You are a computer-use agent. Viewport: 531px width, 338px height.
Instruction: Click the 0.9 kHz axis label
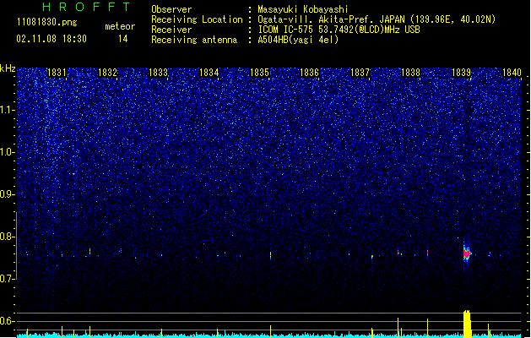click(x=8, y=194)
